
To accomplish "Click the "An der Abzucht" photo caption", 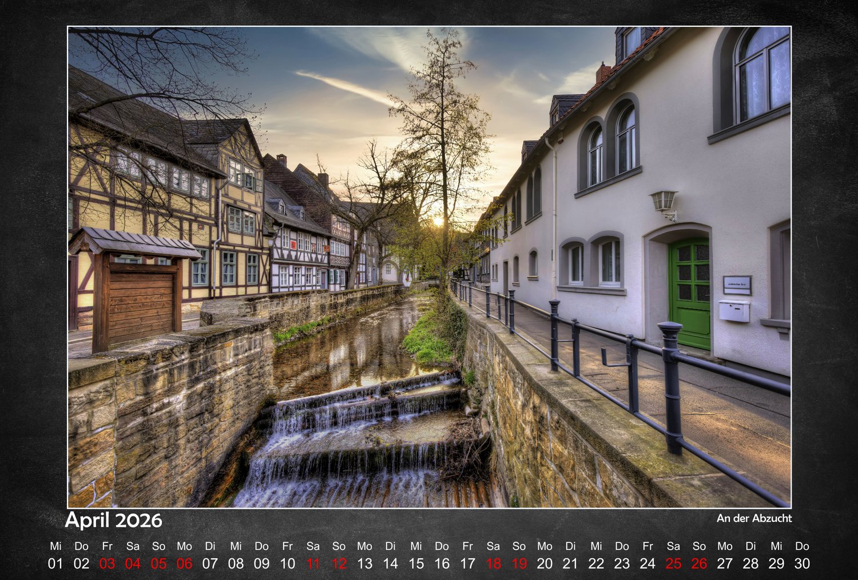I will pyautogui.click(x=754, y=518).
